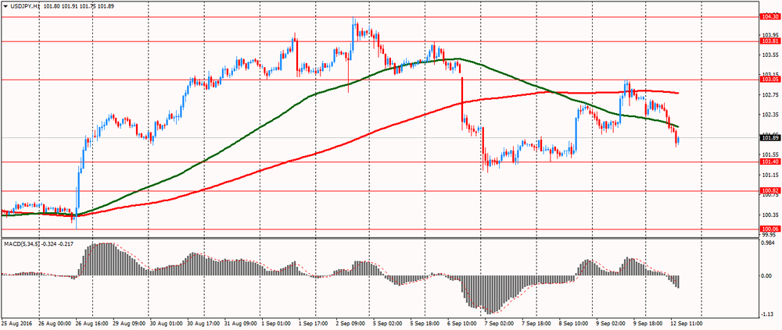Screen dimensions: 782x330
Task: Select the 101.40 red price level label
Action: pyautogui.click(x=769, y=162)
